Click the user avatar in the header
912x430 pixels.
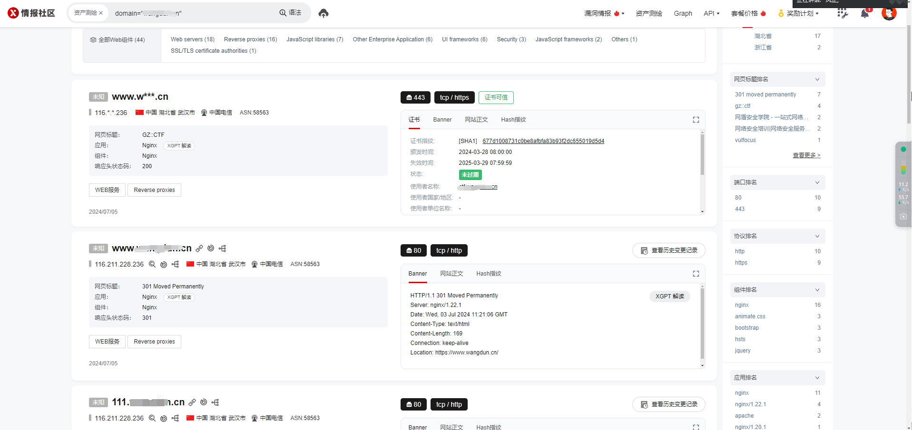[888, 13]
